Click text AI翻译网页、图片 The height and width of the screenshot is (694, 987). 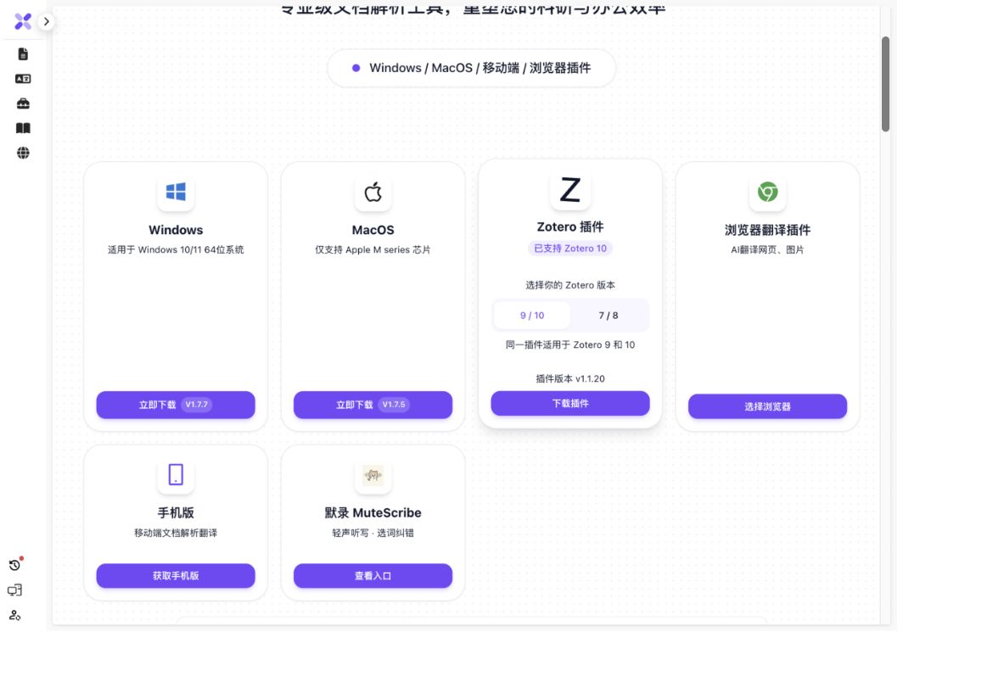click(767, 249)
